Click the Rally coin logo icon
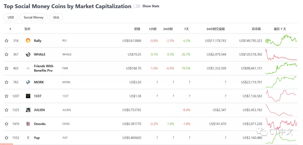 point(28,41)
